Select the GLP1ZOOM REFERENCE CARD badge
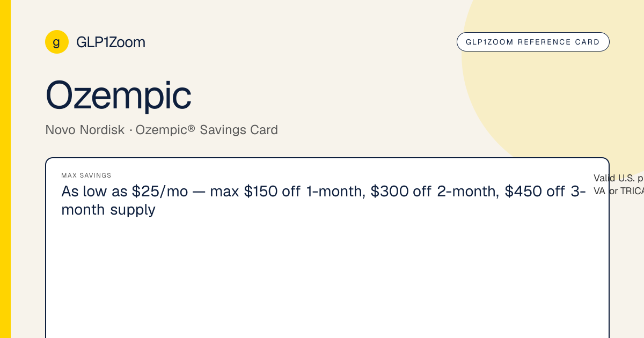 [x=533, y=42]
